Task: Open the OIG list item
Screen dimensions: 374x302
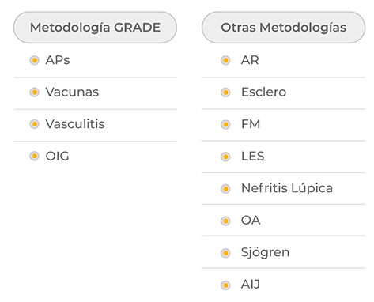Action: pyautogui.click(x=57, y=156)
